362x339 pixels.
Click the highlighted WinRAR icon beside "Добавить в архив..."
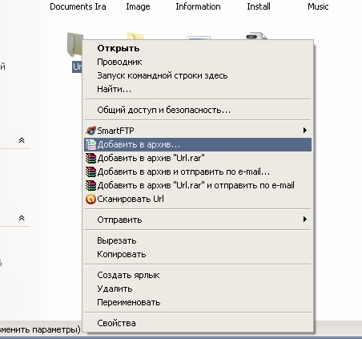[x=90, y=144]
